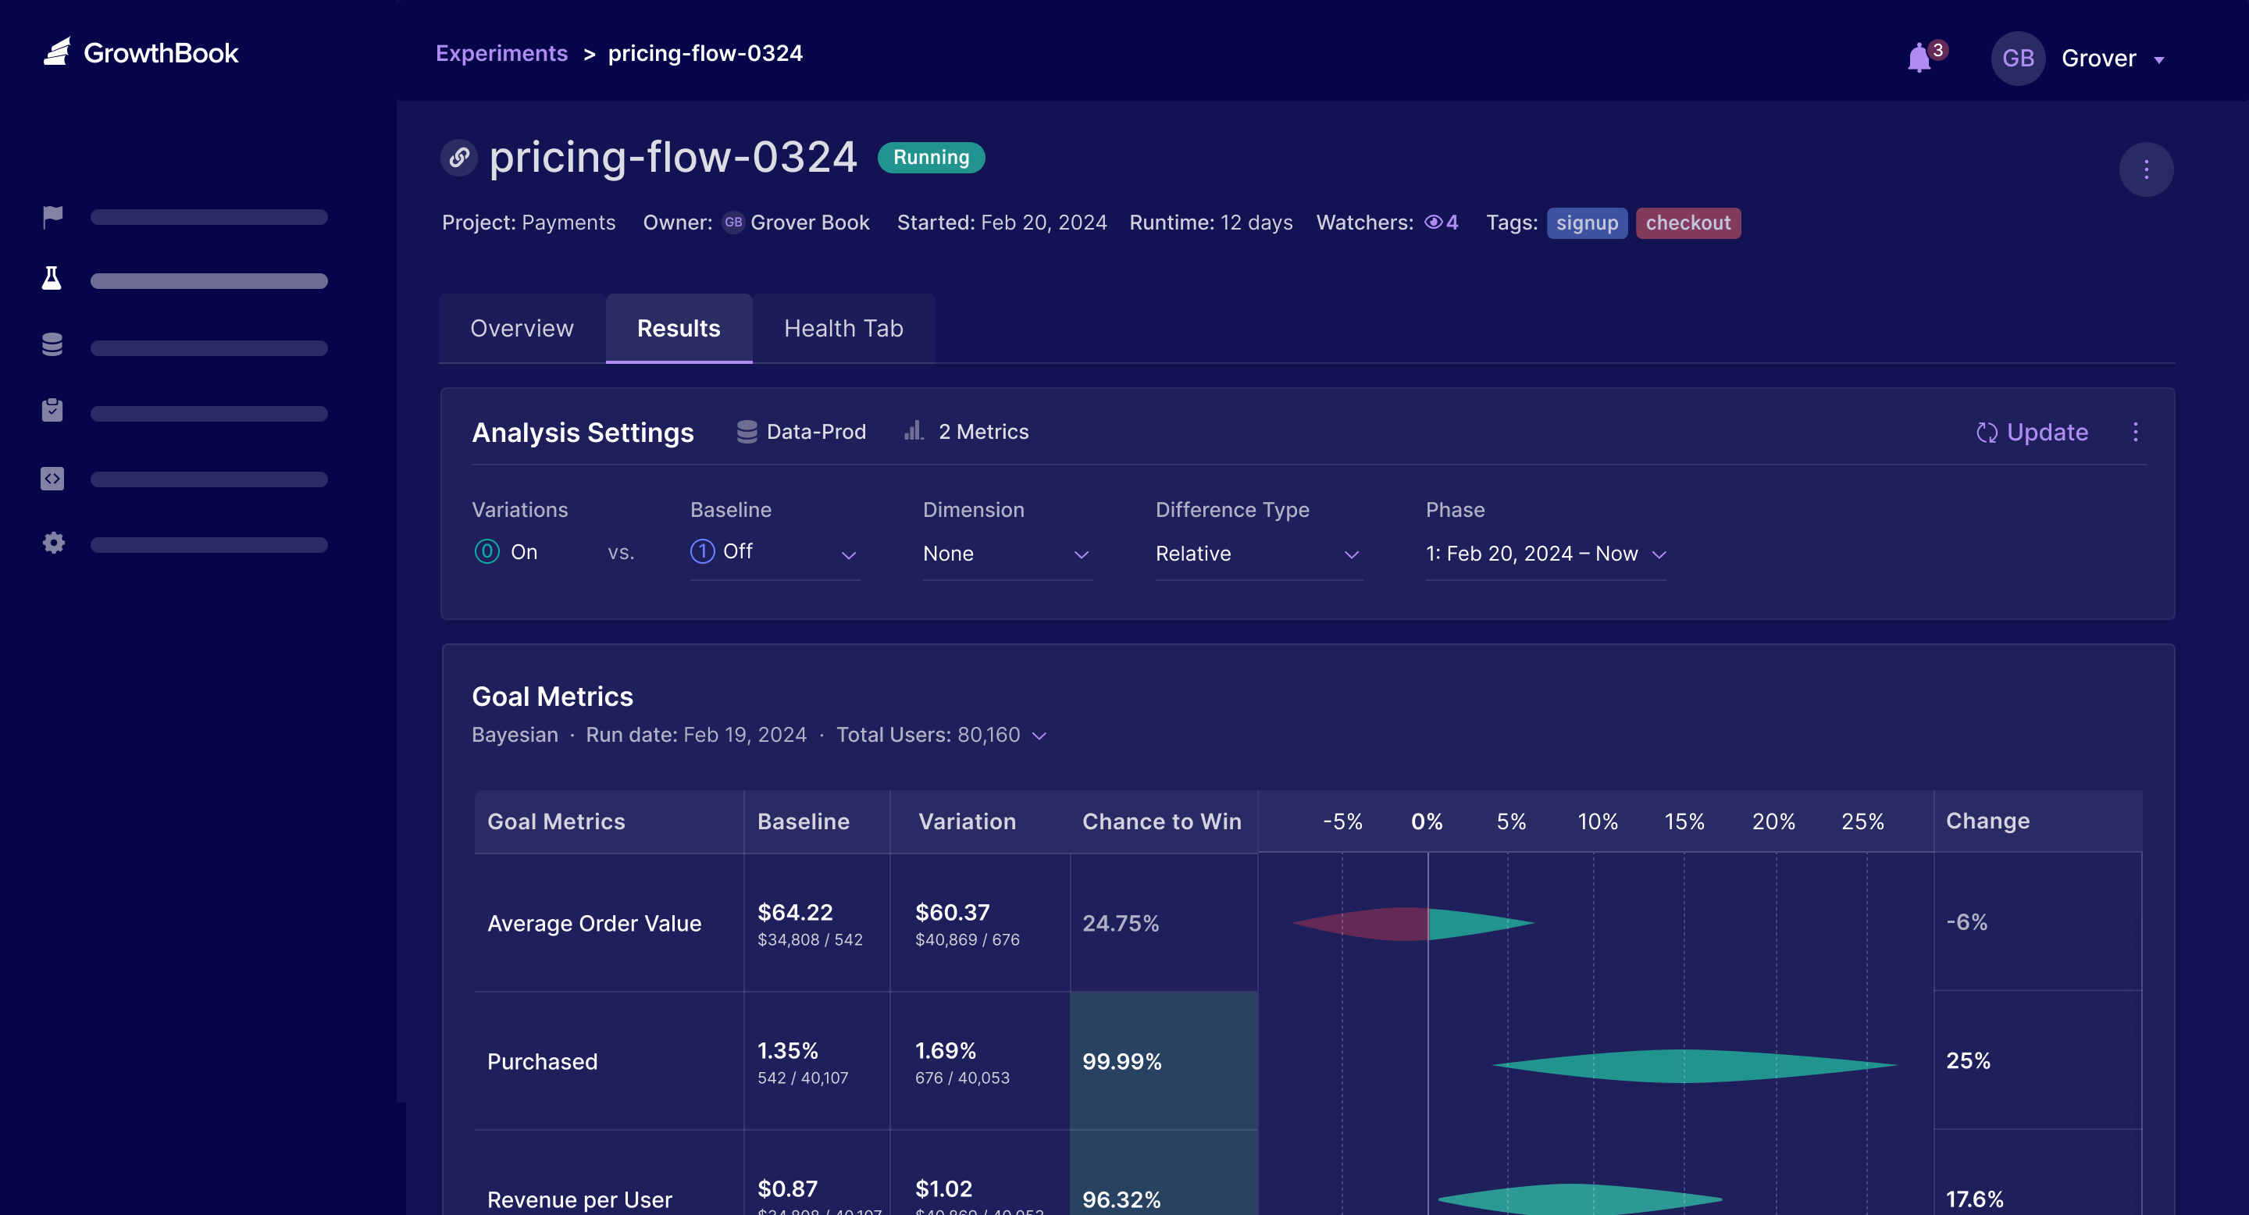The width and height of the screenshot is (2249, 1215).
Task: Copy the experiment link icon next to pricing-flow-0324
Action: point(459,158)
